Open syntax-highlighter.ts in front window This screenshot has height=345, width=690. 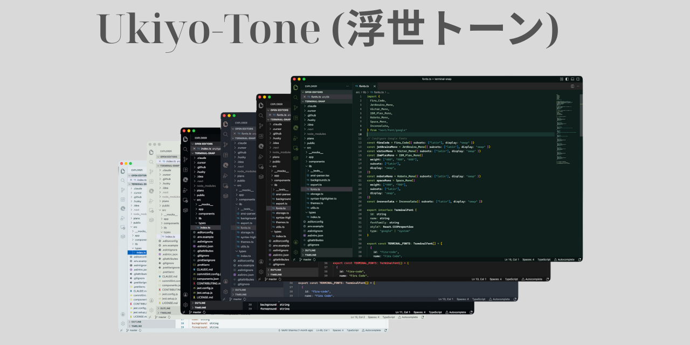point(327,198)
